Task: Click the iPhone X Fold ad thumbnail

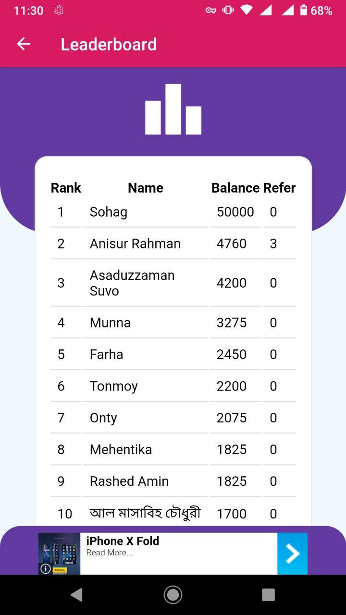Action: tap(59, 553)
